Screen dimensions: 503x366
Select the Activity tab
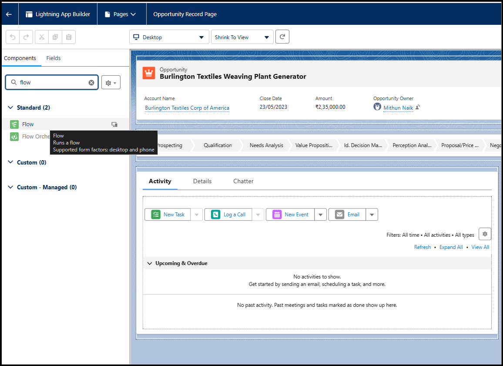(x=160, y=181)
